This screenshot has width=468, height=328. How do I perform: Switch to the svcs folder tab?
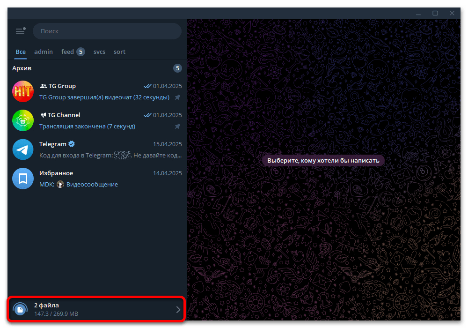(99, 52)
